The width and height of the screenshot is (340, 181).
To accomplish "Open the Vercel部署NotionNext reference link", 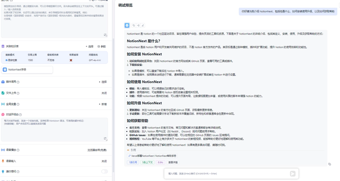I will (152, 156).
